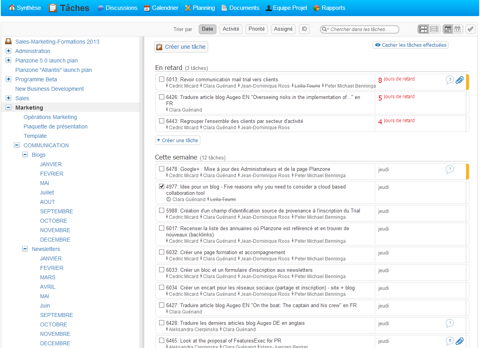480x348 pixels.
Task: Click orange priority bar on task 6478
Action: point(467,172)
